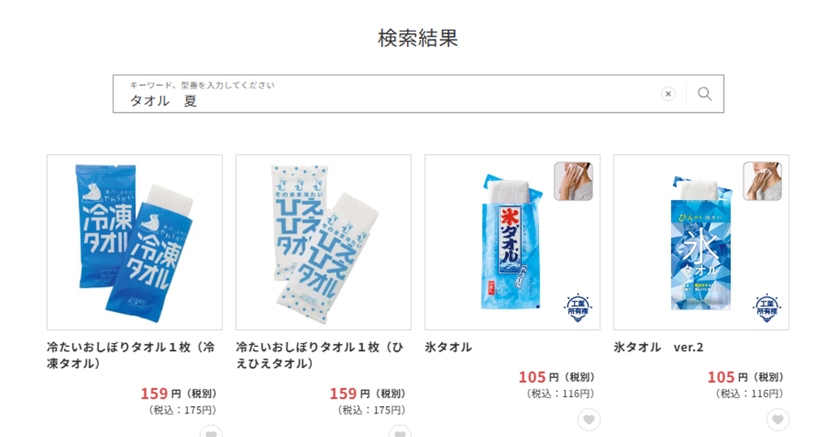Click the usage photo on 氷タオル ver.2

click(x=762, y=181)
